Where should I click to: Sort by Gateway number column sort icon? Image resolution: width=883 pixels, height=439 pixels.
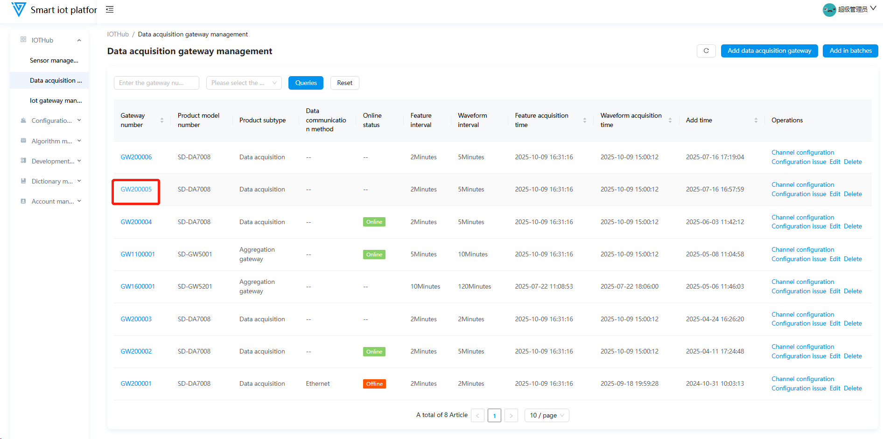click(162, 120)
